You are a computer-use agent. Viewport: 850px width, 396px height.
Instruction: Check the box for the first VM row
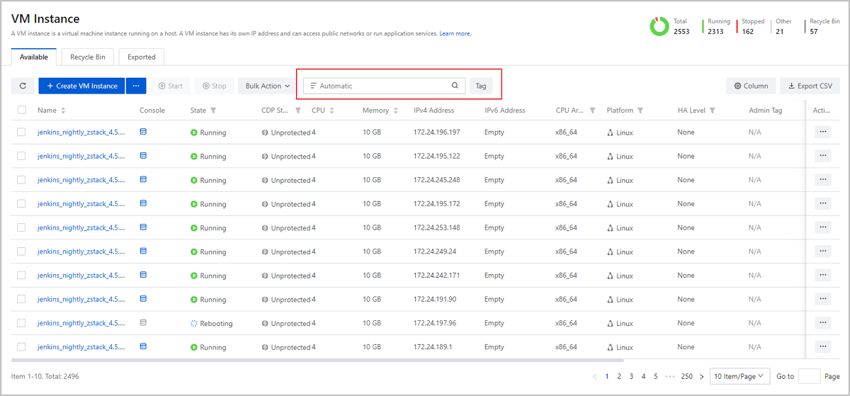[22, 132]
